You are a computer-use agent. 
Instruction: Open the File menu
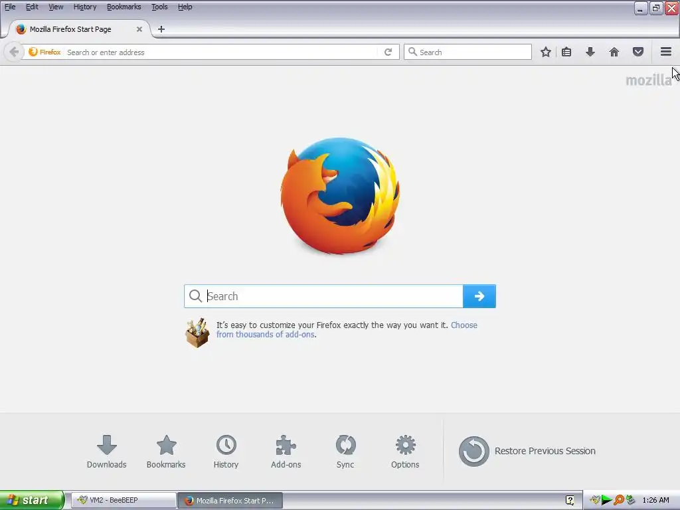(x=10, y=7)
